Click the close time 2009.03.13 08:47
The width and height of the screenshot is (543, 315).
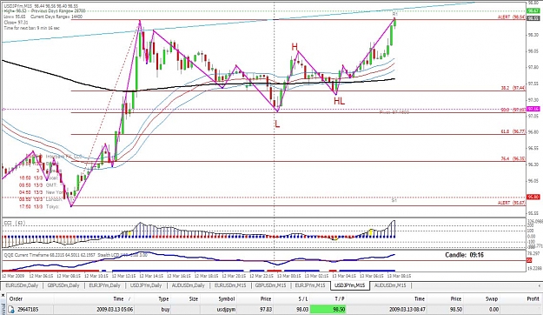pos(407,310)
